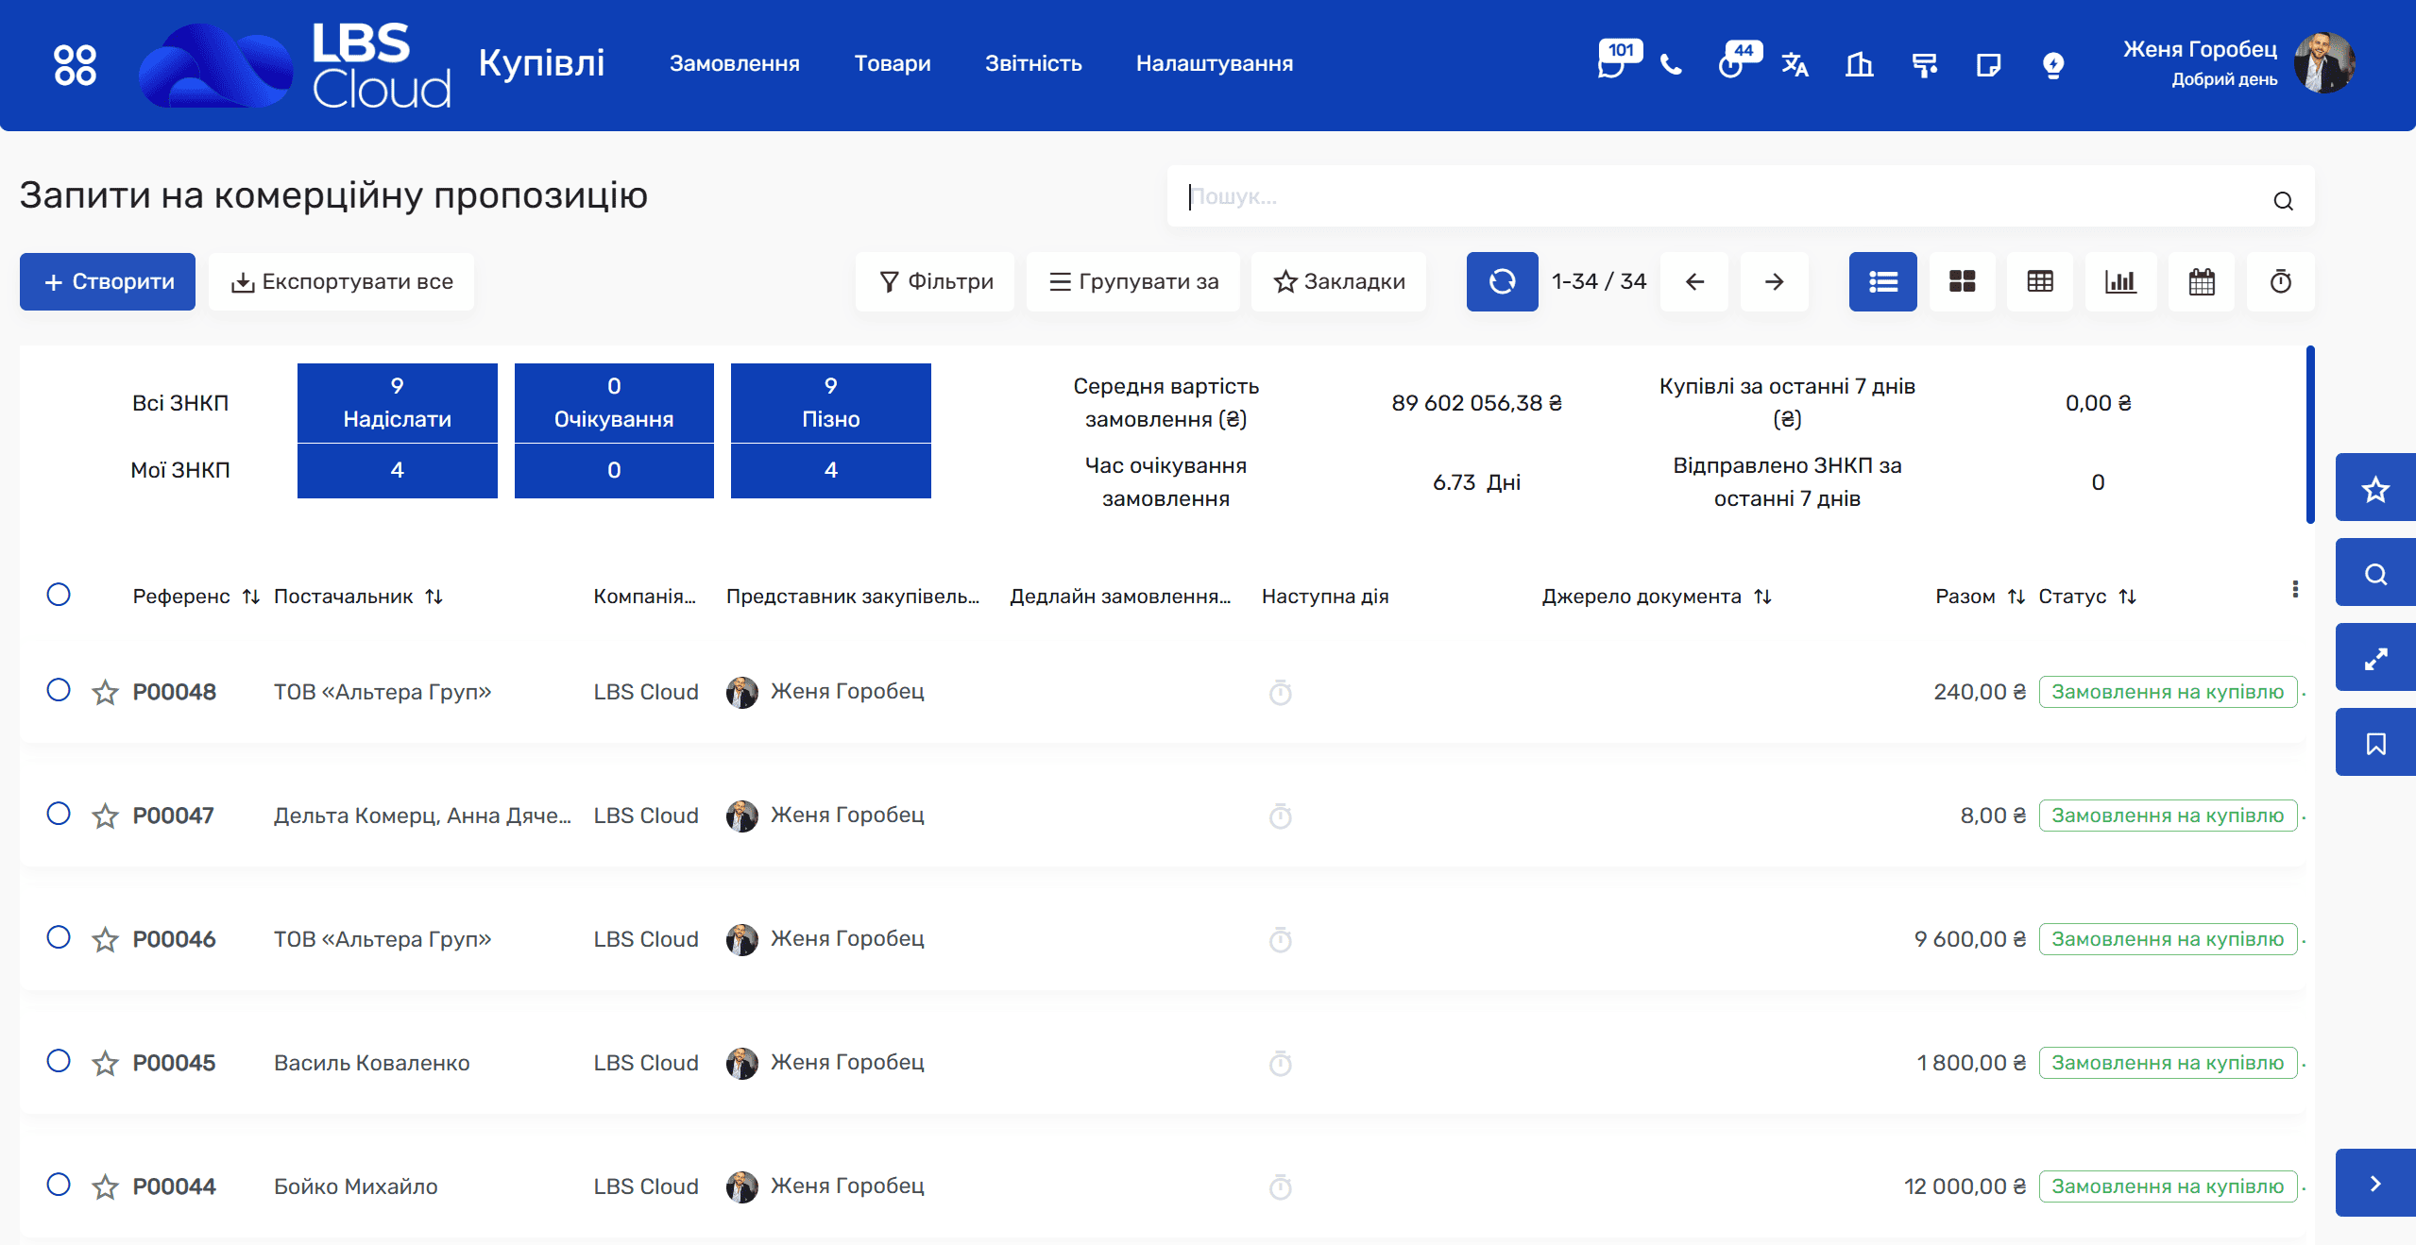The width and height of the screenshot is (2416, 1245).
Task: Toggle select-all circle in table header
Action: [x=59, y=595]
